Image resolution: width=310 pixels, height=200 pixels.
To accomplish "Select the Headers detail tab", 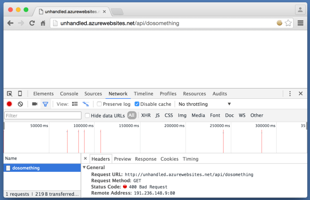I will [101, 159].
